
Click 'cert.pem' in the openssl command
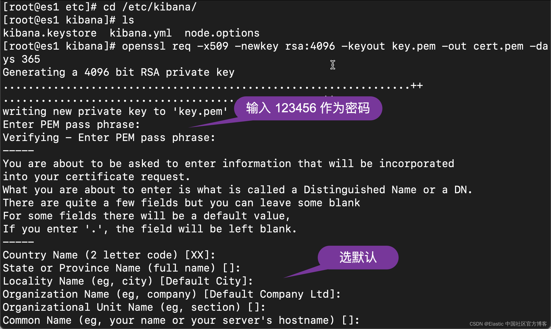pyautogui.click(x=498, y=46)
